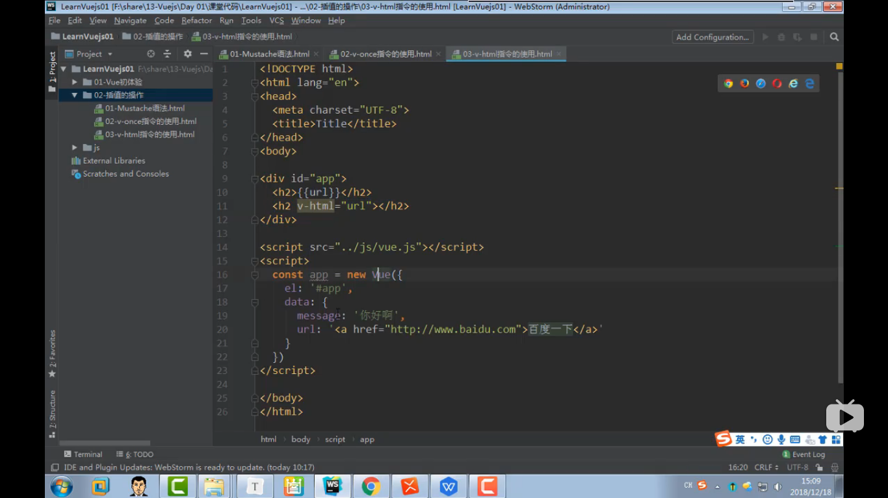Click 'body' in the breadcrumb bar
The height and width of the screenshot is (498, 888).
(x=301, y=440)
